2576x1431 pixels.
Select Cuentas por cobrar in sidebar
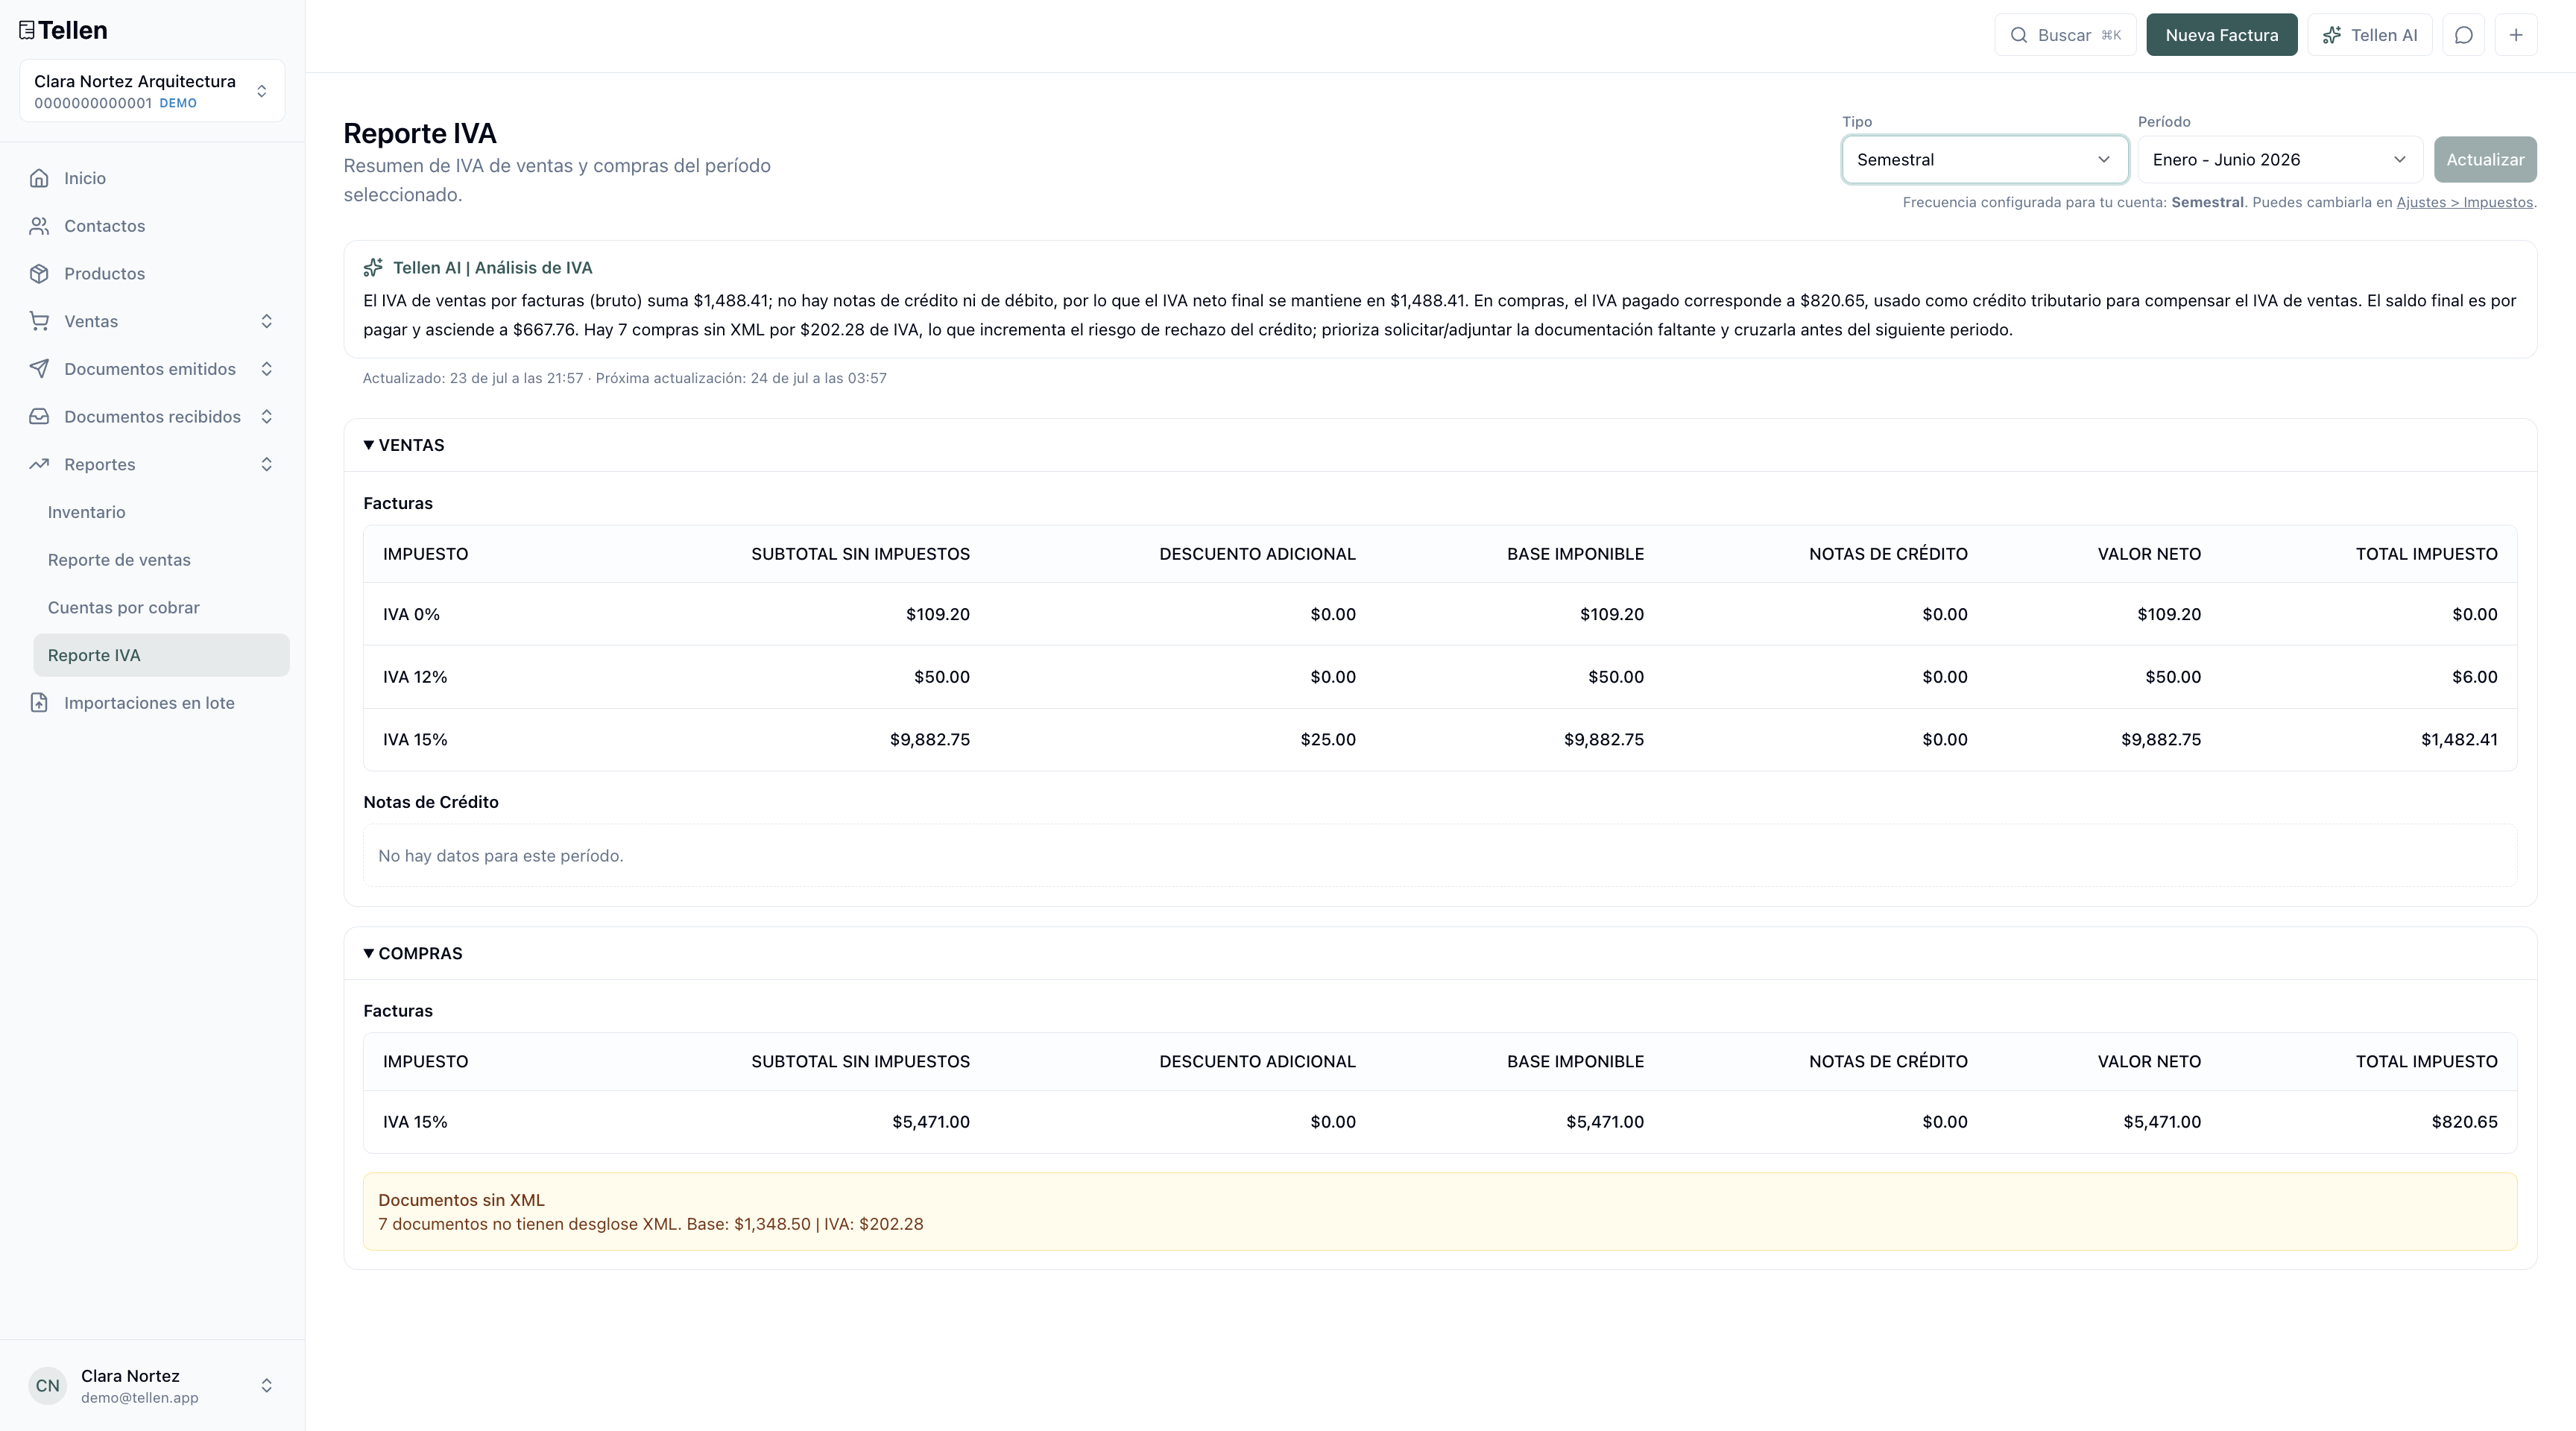pyautogui.click(x=124, y=608)
